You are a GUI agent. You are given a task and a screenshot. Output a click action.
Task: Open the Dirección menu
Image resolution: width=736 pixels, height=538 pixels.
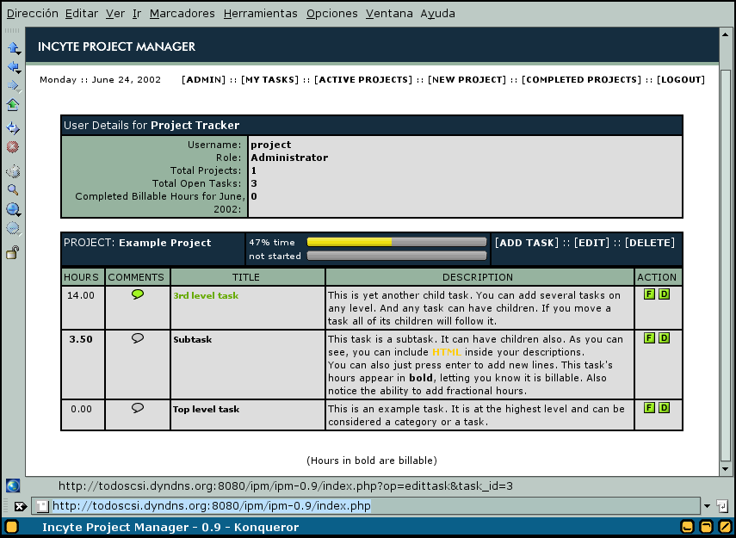(33, 13)
